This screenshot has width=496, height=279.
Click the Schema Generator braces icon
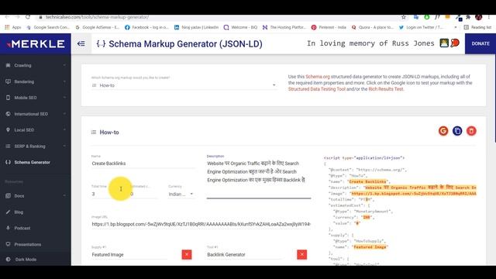click(x=8, y=162)
